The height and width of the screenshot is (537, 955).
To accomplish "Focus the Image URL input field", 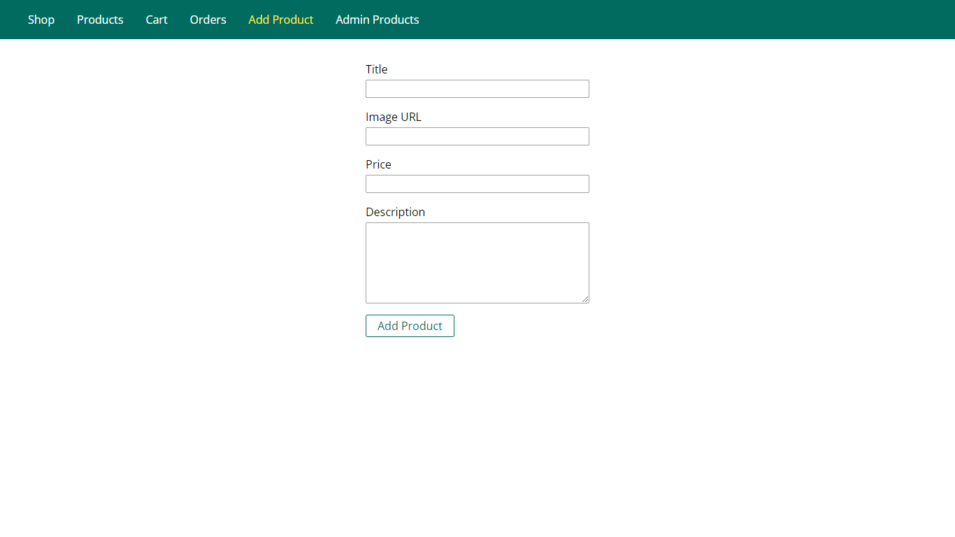I will coord(477,136).
